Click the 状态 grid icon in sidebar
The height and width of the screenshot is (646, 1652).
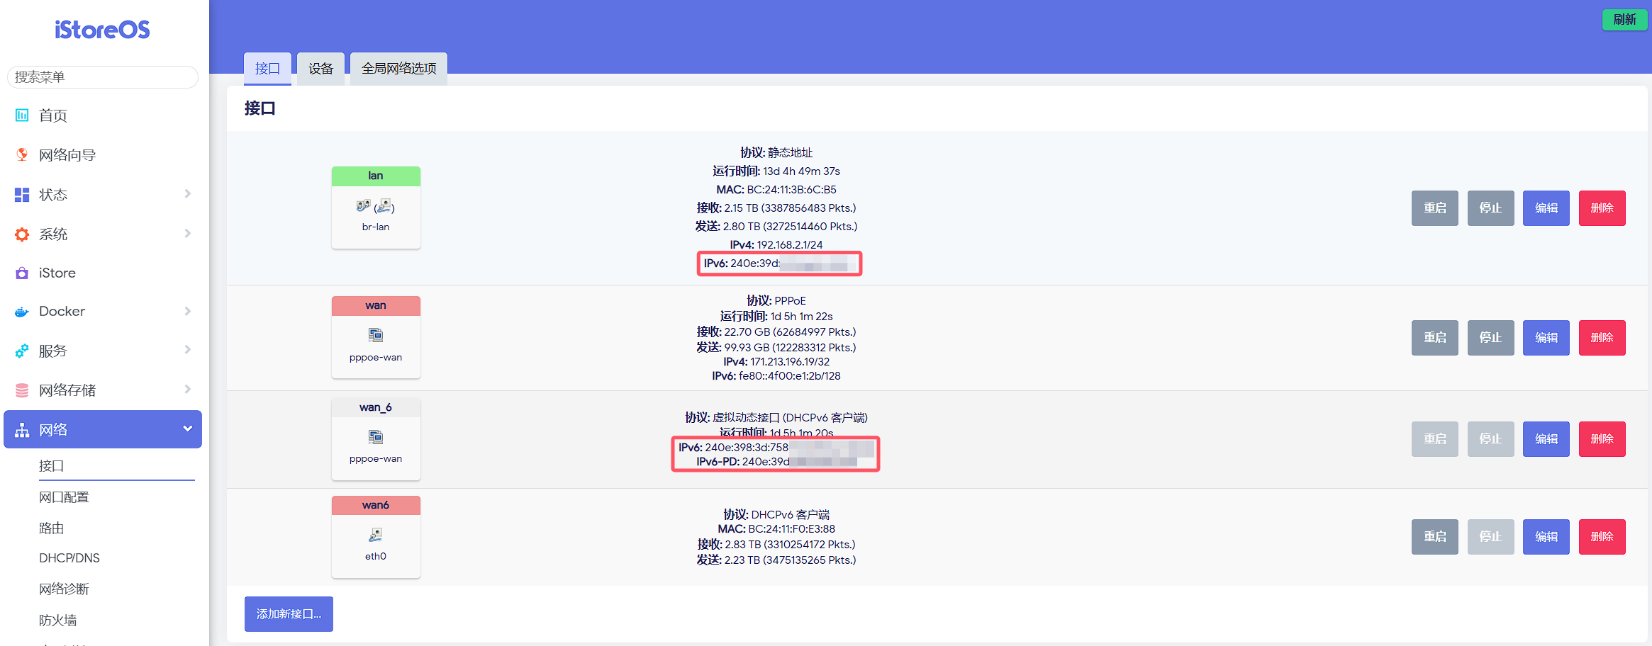(22, 194)
